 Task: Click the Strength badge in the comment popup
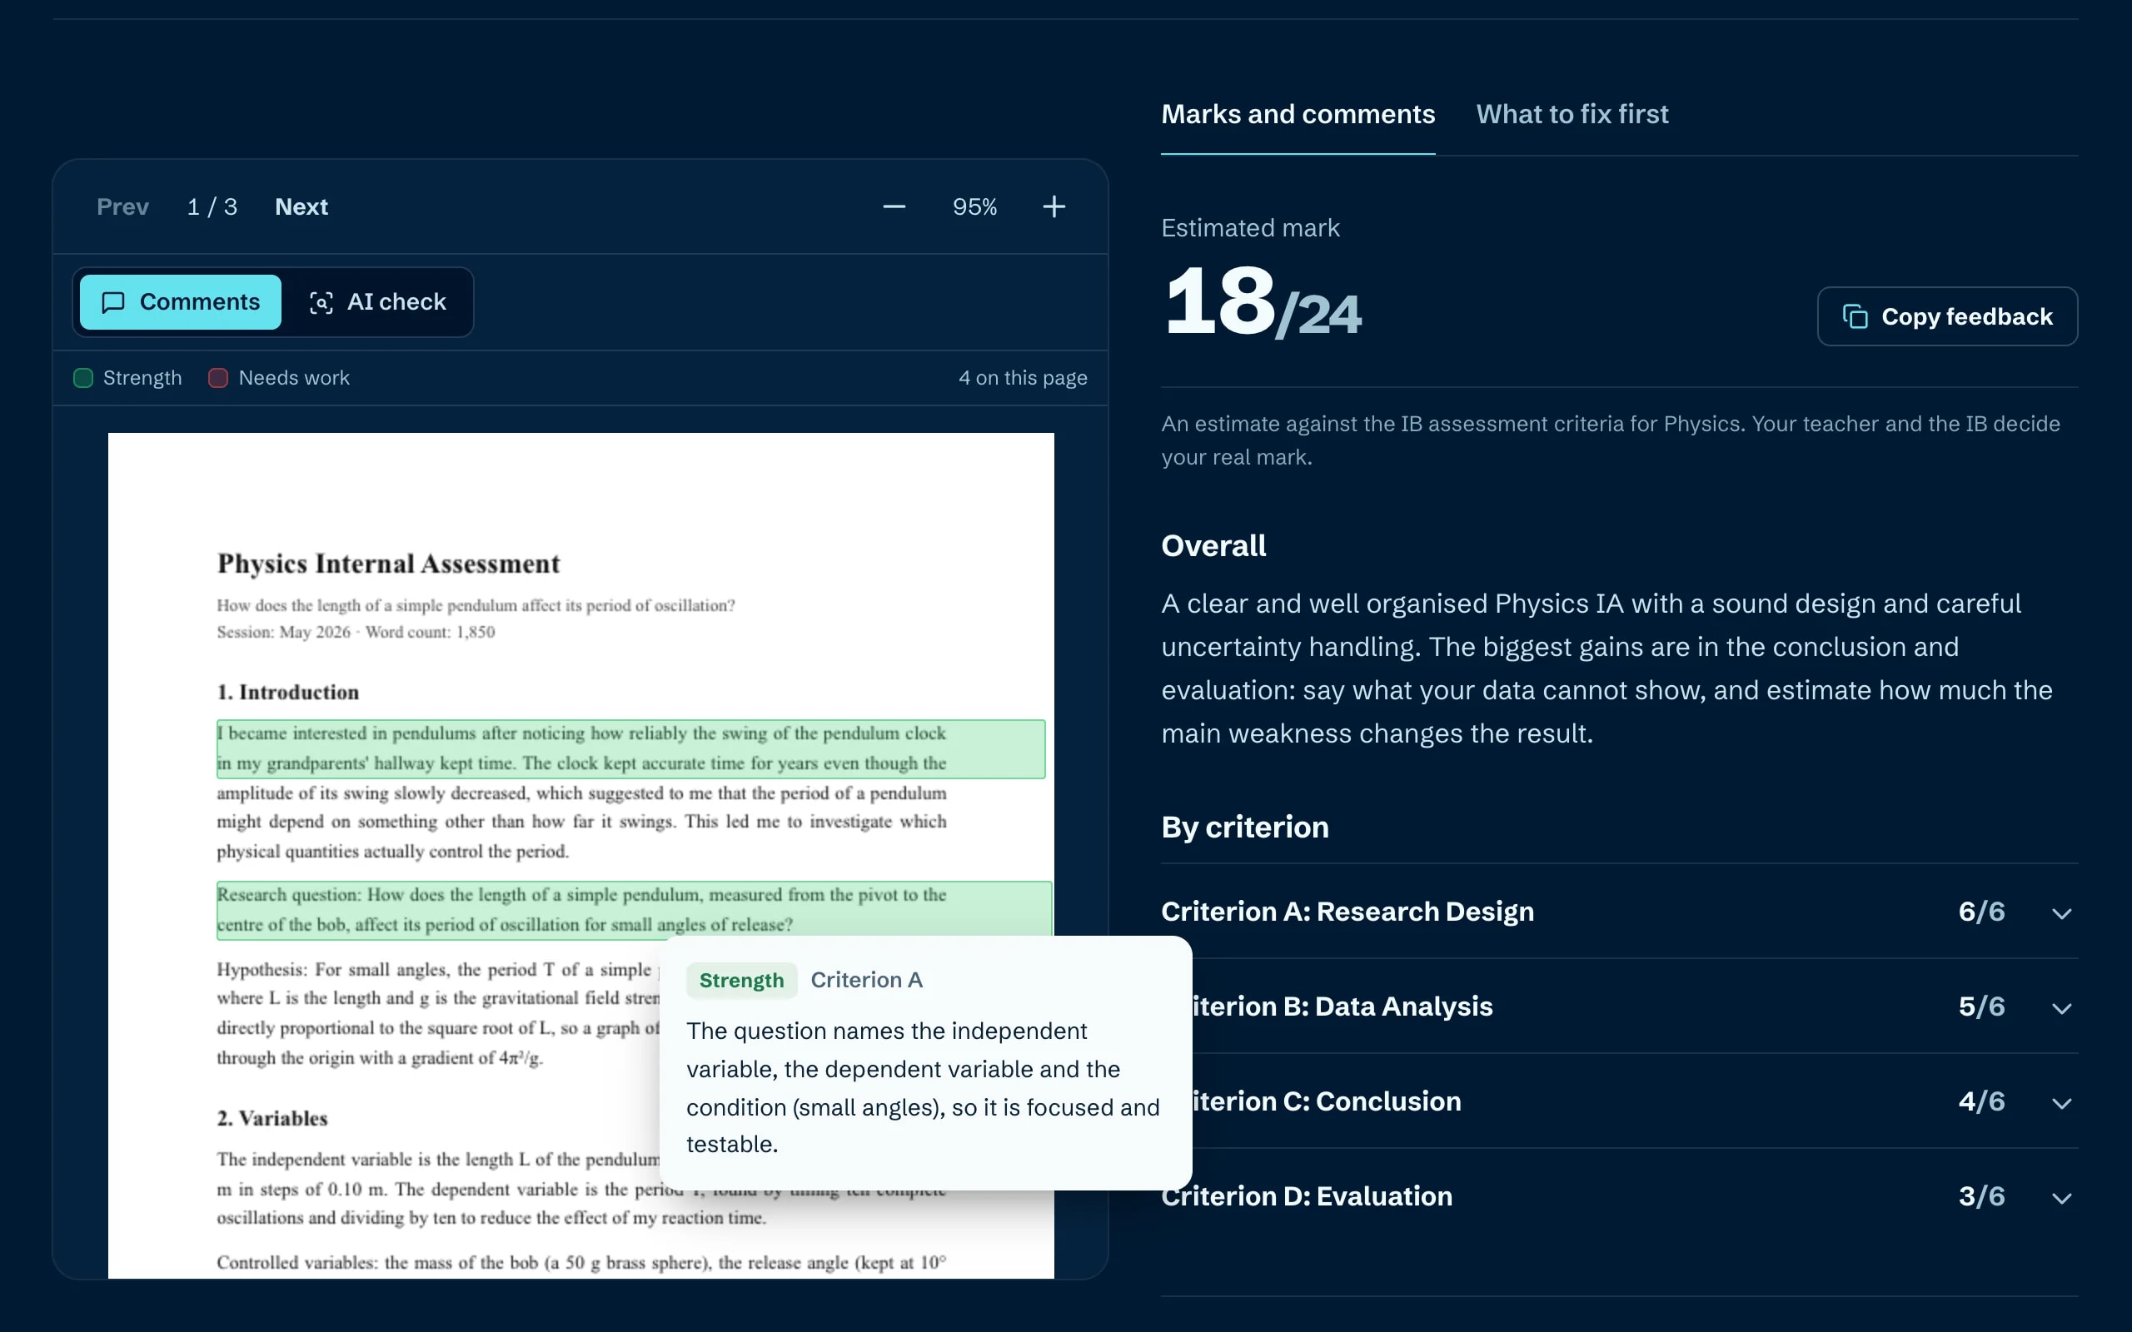pos(741,981)
